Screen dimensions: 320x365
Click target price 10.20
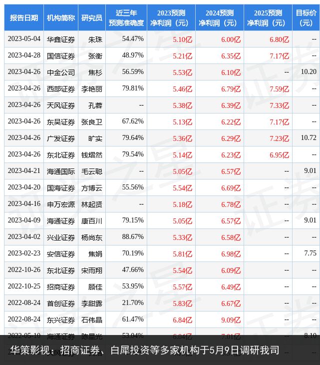tap(309, 71)
